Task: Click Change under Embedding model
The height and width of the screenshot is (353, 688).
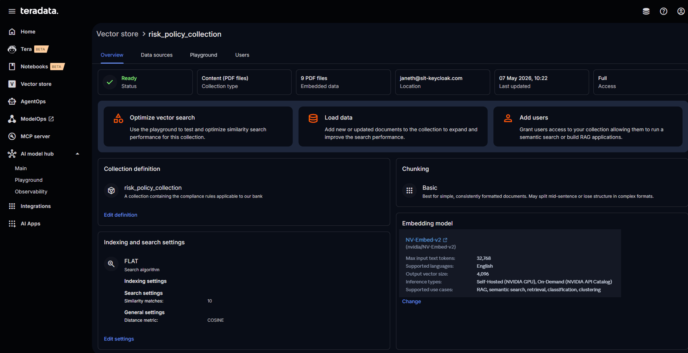Action: pyautogui.click(x=411, y=302)
